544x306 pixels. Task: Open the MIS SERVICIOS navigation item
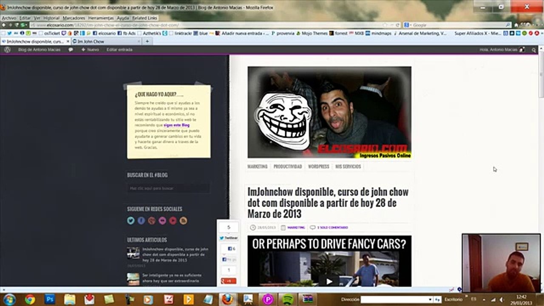pos(348,167)
